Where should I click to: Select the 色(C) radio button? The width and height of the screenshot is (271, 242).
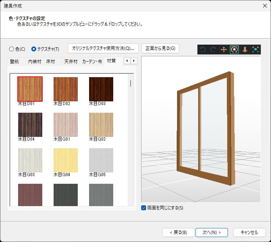coord(11,49)
